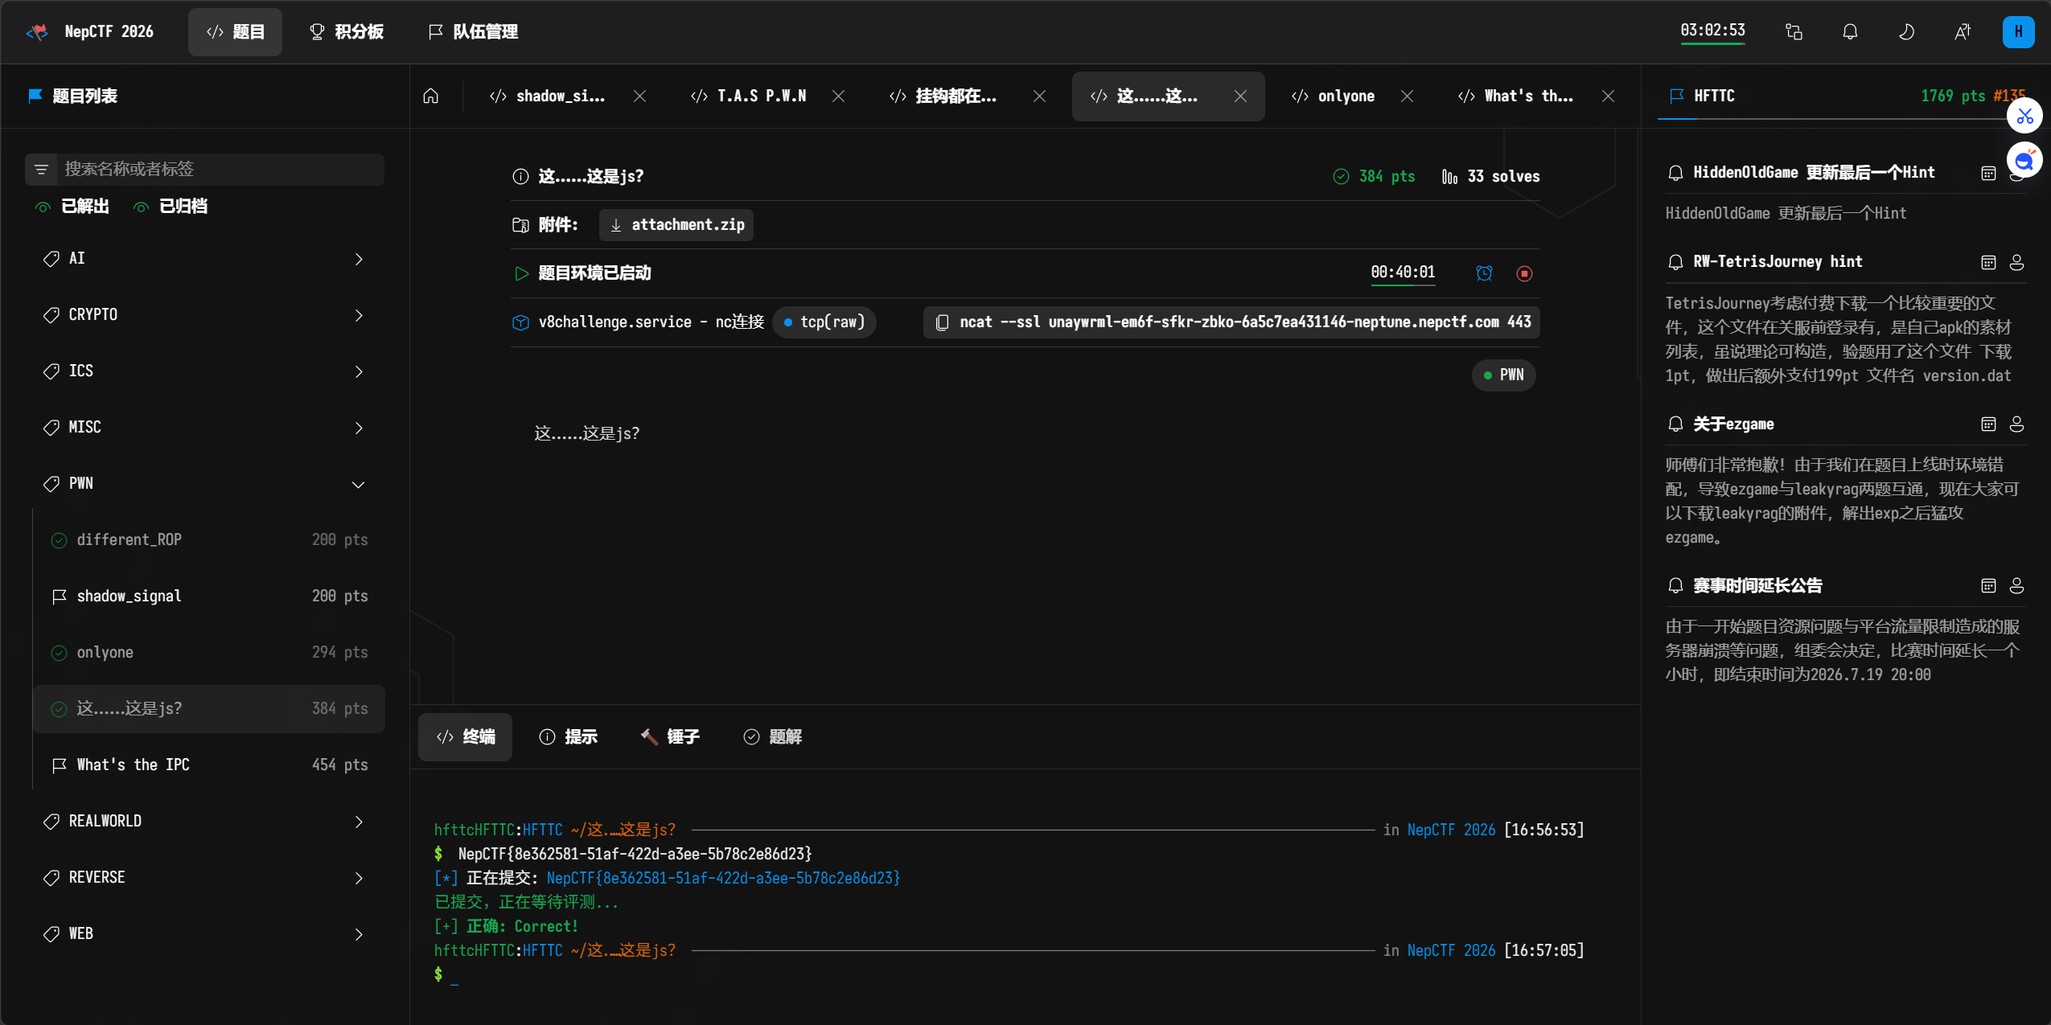This screenshot has width=2051, height=1025.
Task: Close the active 这......这... tab
Action: coord(1240,96)
